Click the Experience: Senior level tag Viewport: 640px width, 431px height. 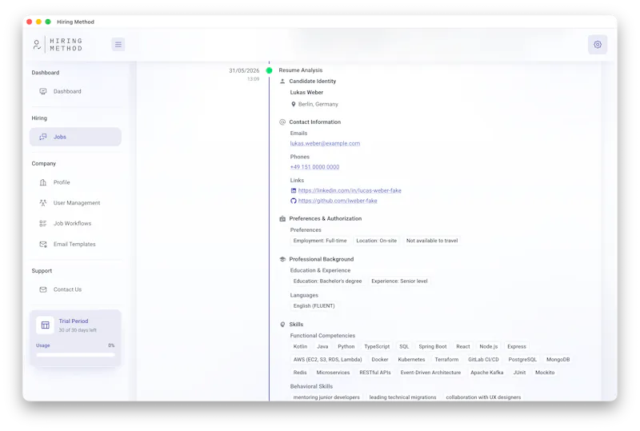tap(399, 281)
